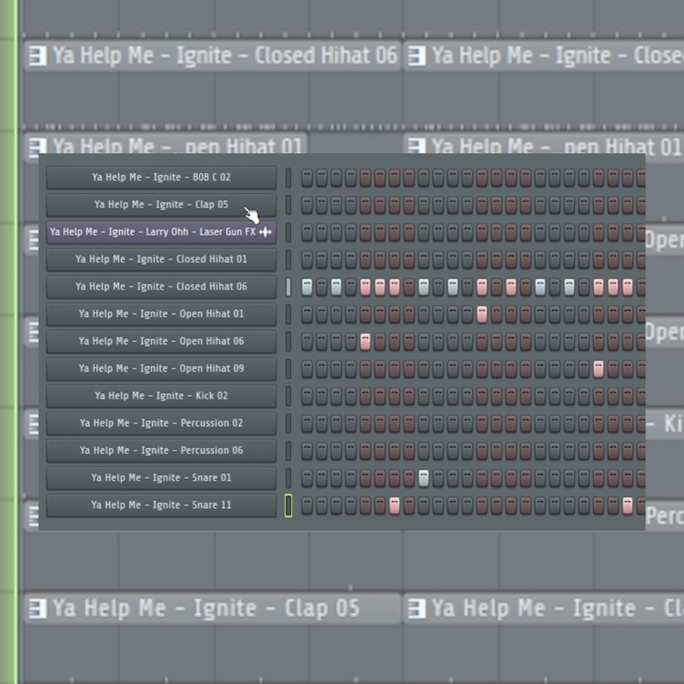This screenshot has height=684, width=684.
Task: Turn off the lit step in Open Hihat 09 row
Action: point(598,369)
